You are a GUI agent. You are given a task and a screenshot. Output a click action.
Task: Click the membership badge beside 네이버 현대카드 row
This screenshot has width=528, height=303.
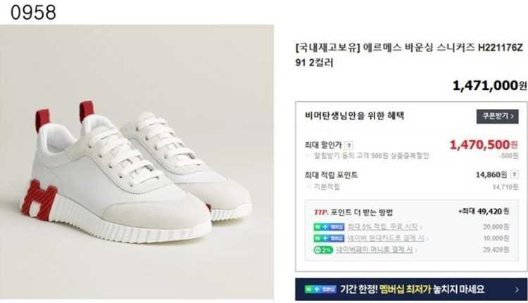329,238
